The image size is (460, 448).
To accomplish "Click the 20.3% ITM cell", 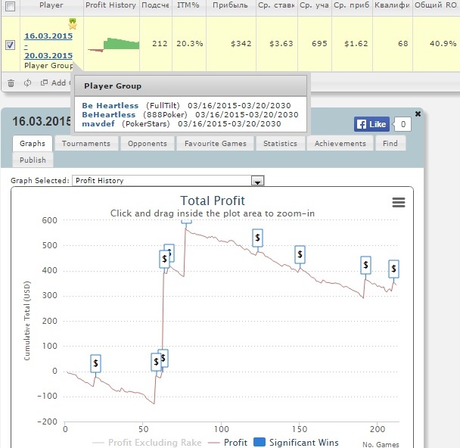I will [x=189, y=44].
